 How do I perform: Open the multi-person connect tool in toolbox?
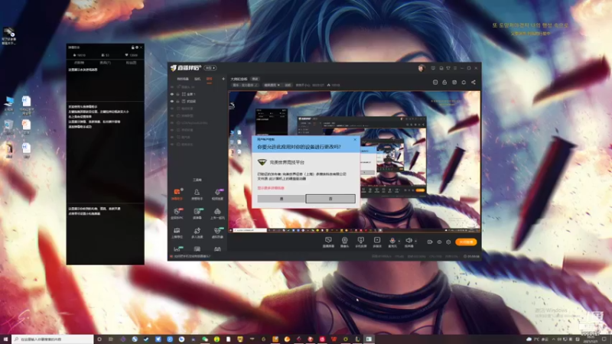pyautogui.click(x=197, y=232)
